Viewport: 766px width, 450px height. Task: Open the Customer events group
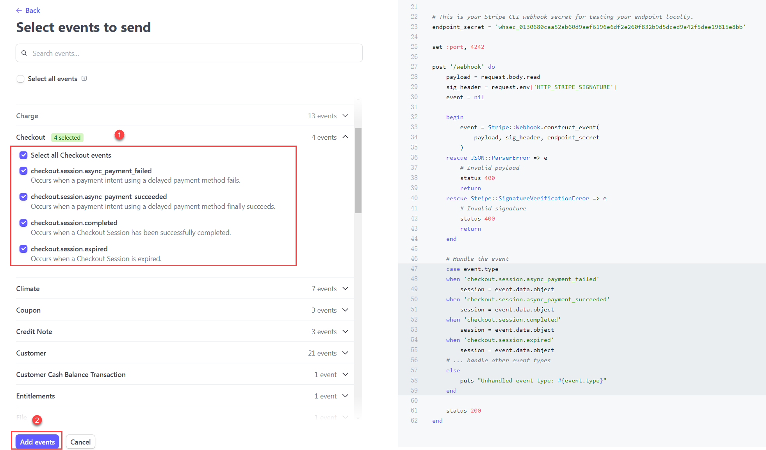(345, 353)
